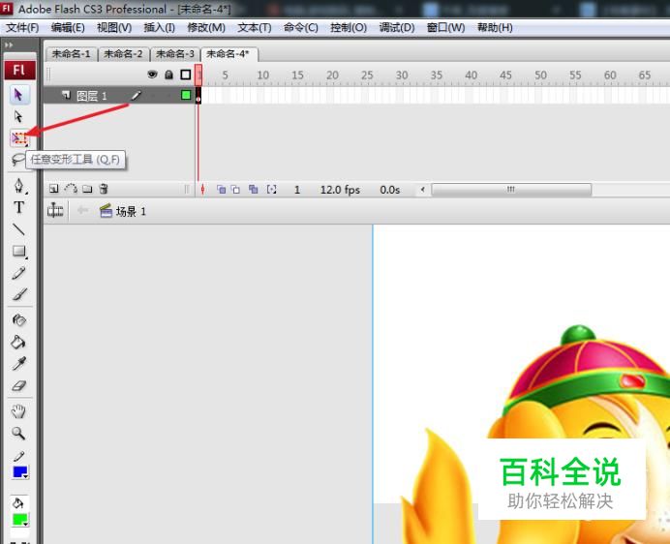Screen dimensions: 670x544
Task: Click the Flash Fl logo in toolbar
Action: 19,70
